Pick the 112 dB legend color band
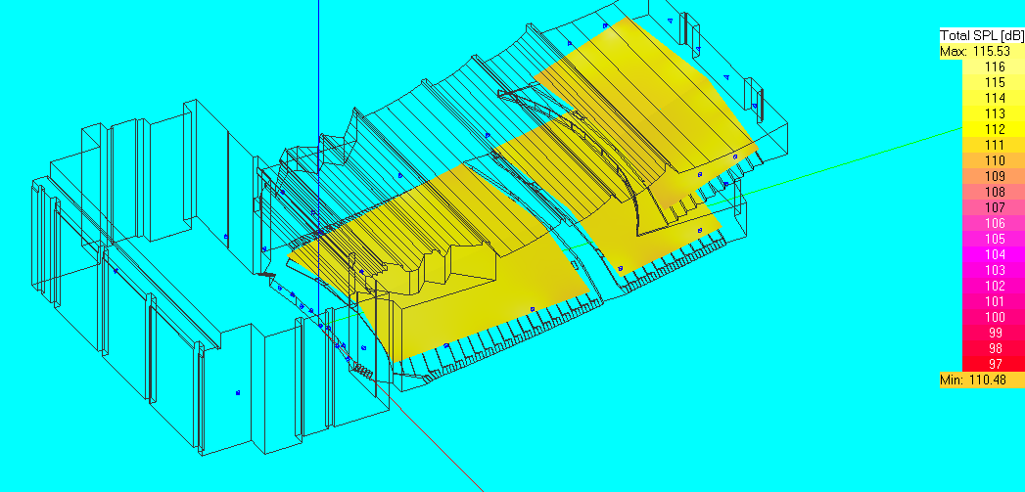Image resolution: width=1025 pixels, height=492 pixels. pos(994,129)
